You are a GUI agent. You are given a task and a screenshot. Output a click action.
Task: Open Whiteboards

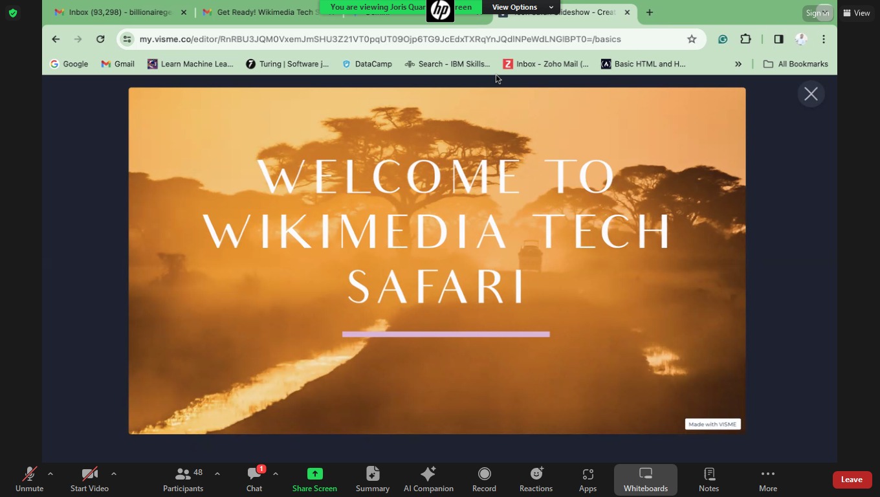coord(646,480)
